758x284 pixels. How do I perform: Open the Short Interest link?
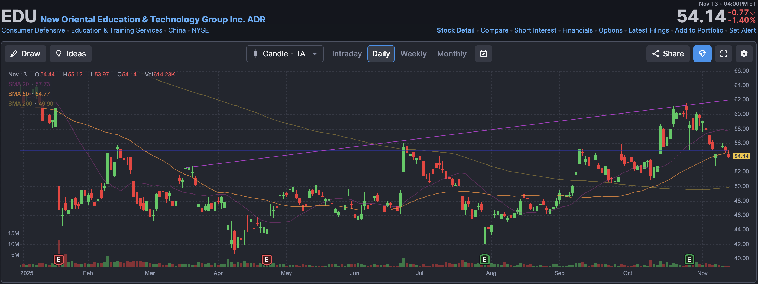coord(535,30)
